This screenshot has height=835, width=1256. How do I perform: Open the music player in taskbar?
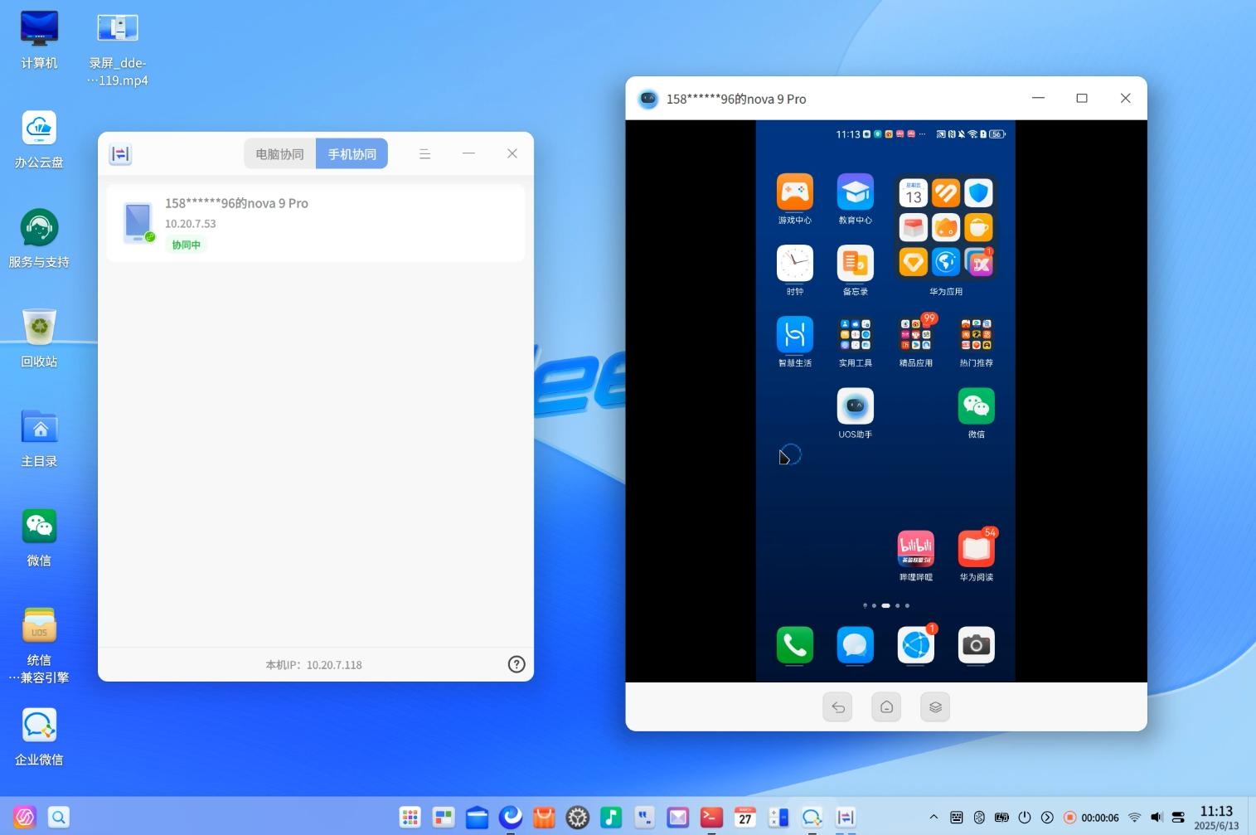click(x=611, y=817)
